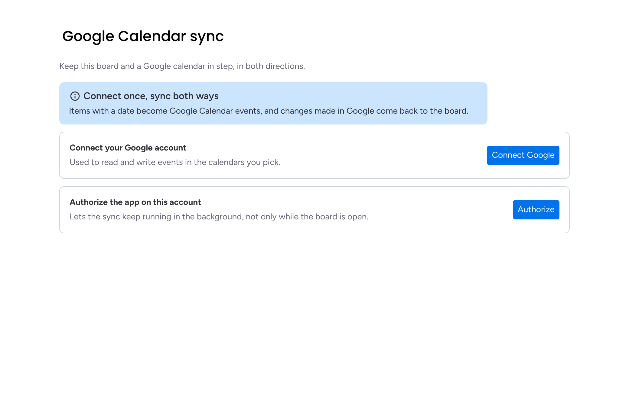
Task: Click 'Lets the sync keep running' description
Action: pos(219,217)
